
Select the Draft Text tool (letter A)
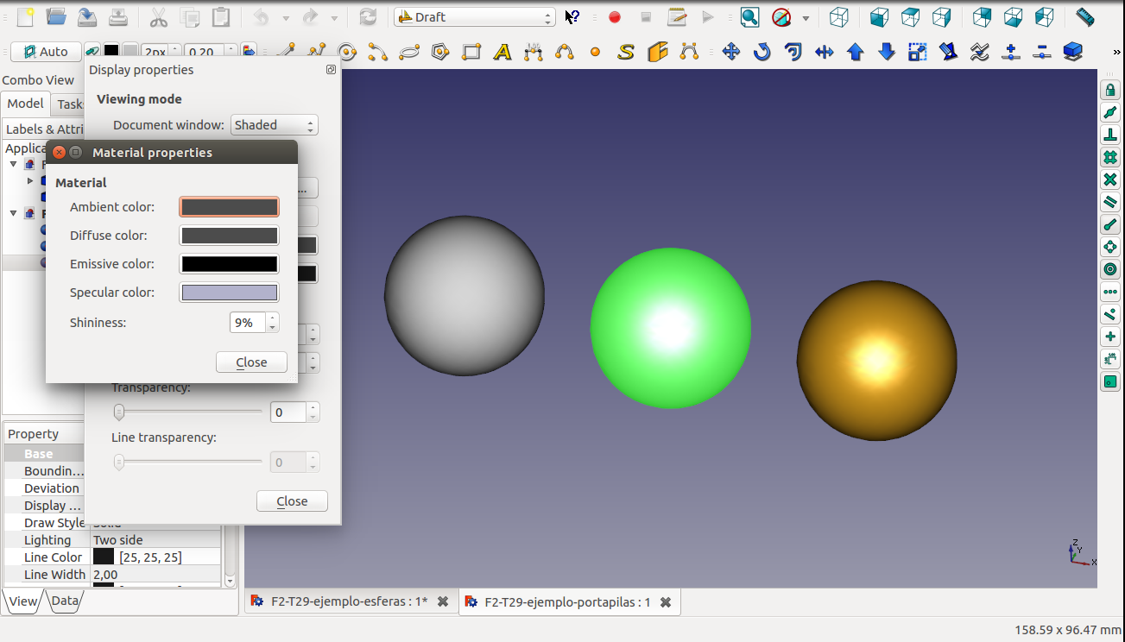pyautogui.click(x=502, y=53)
